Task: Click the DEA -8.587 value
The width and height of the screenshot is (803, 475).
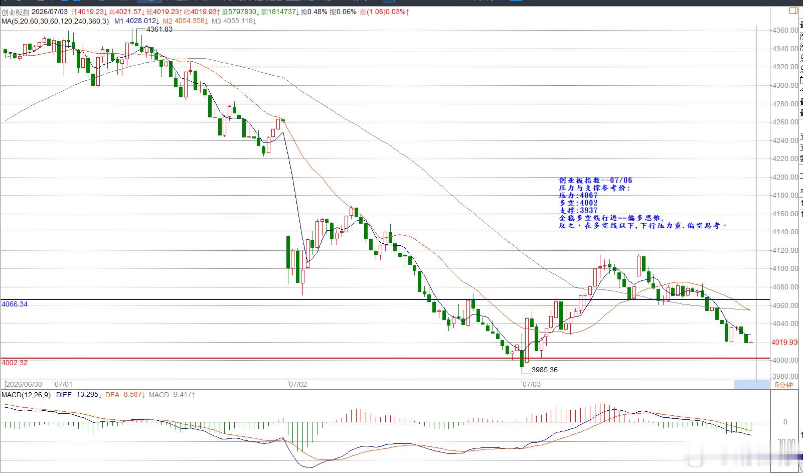Action: click(x=125, y=395)
